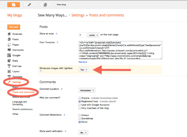Click the Stats pie chart icon
This screenshot has height=137, width=187.
tap(9, 61)
